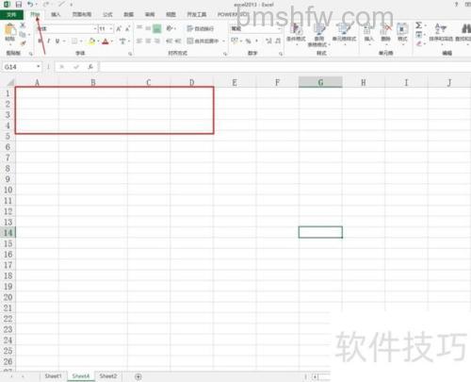Toggle middle align
The image size is (471, 382).
[148, 28]
